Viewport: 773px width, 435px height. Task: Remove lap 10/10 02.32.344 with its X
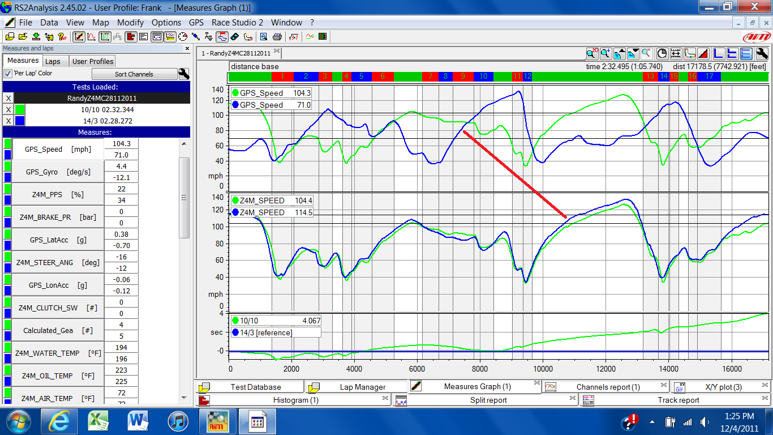(8, 109)
